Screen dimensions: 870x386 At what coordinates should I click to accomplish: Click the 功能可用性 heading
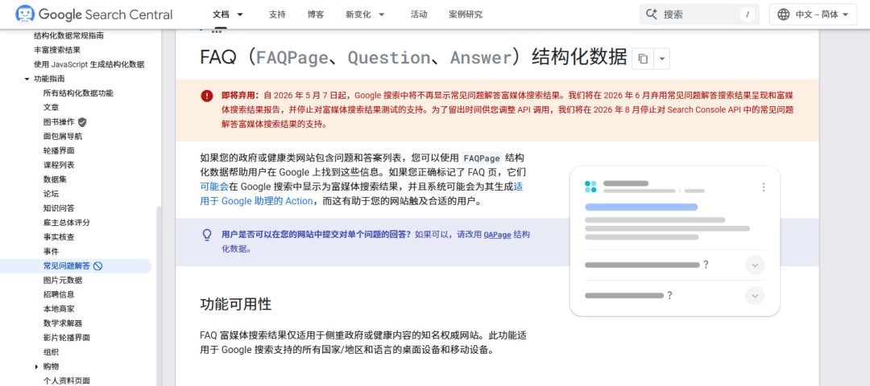click(x=236, y=305)
